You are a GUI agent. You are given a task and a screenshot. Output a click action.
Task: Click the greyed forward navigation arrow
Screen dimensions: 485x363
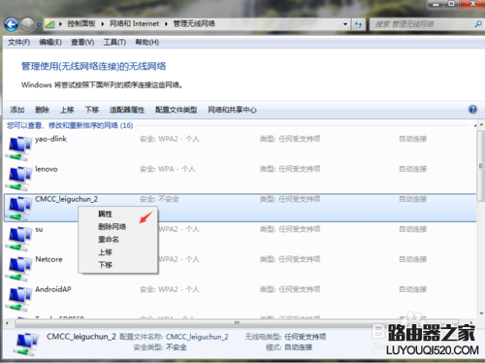coord(27,24)
